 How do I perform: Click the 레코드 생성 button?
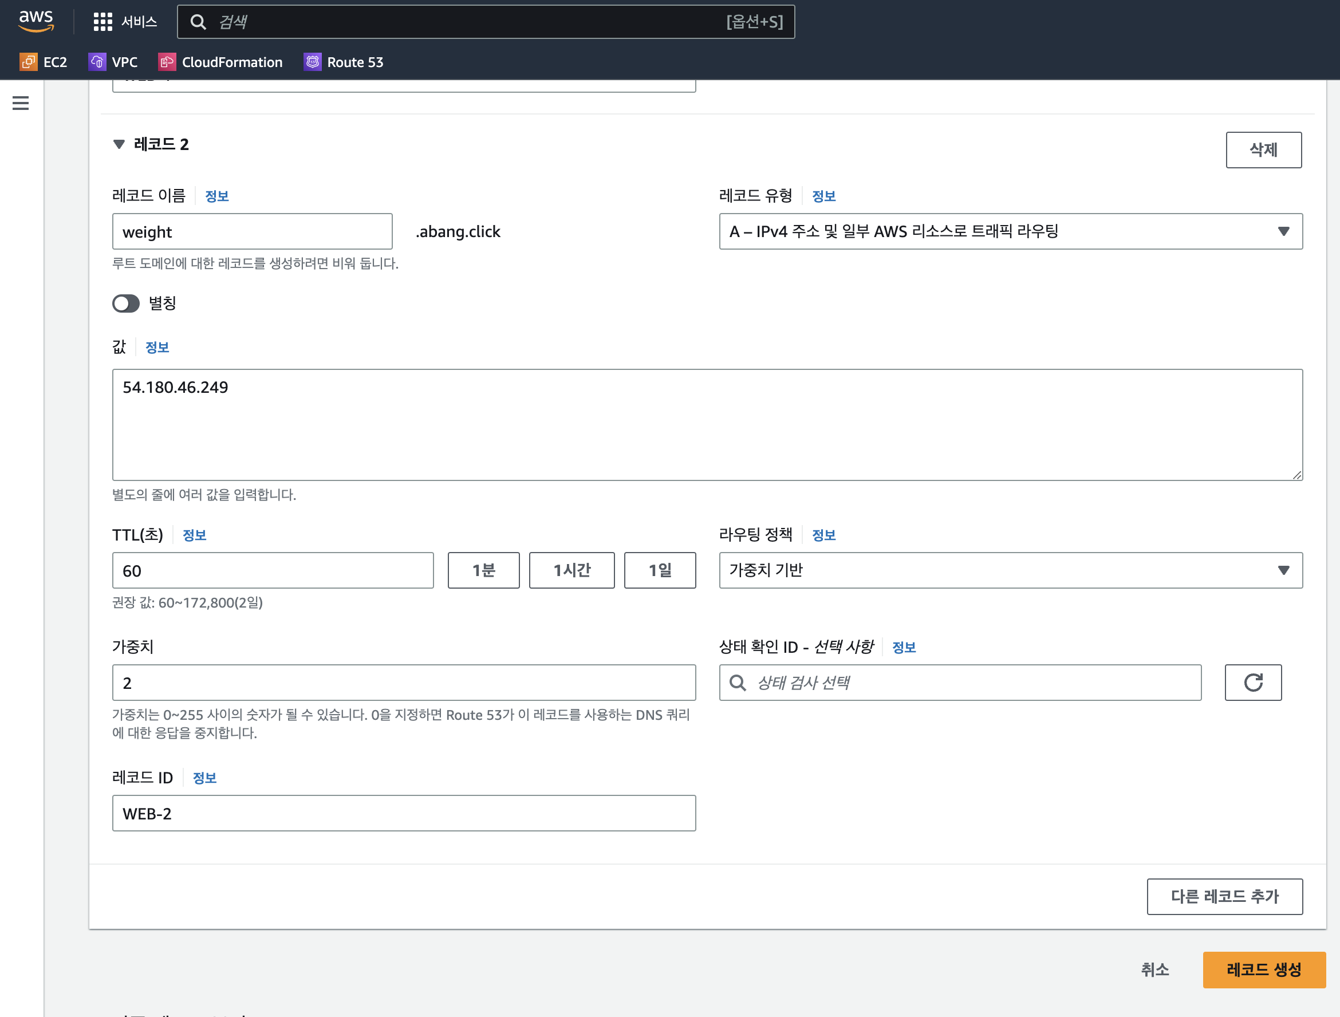click(x=1263, y=969)
